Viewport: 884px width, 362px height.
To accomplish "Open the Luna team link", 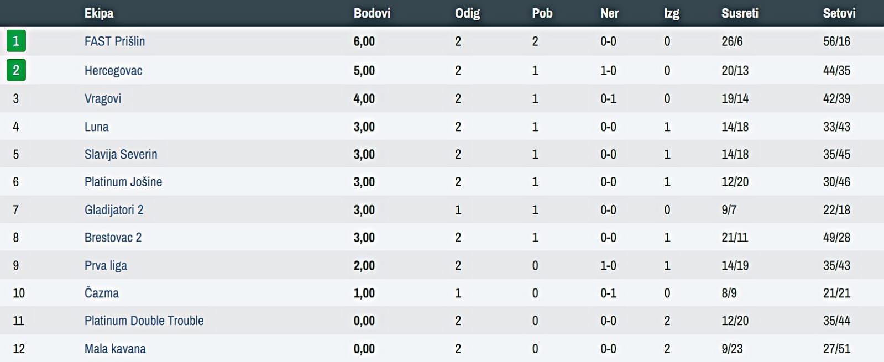I will (x=96, y=127).
